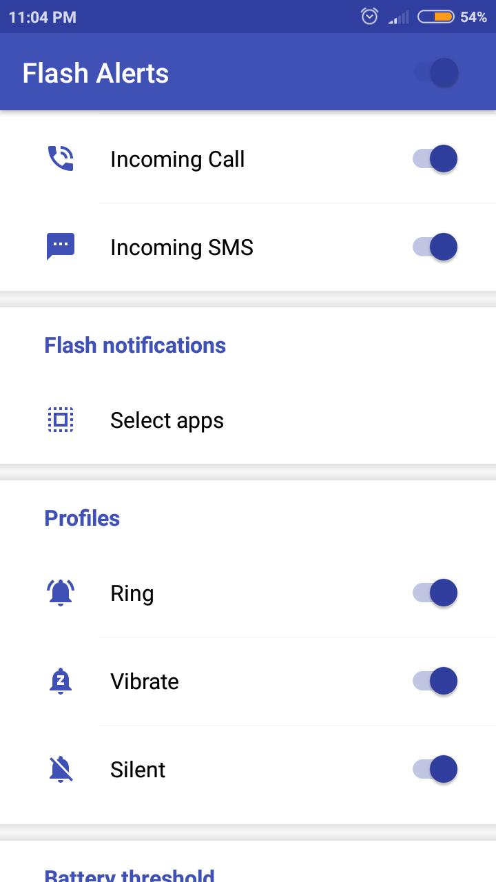Viewport: 496px width, 882px height.
Task: Toggle the main Flash Alerts master switch
Action: coord(435,72)
